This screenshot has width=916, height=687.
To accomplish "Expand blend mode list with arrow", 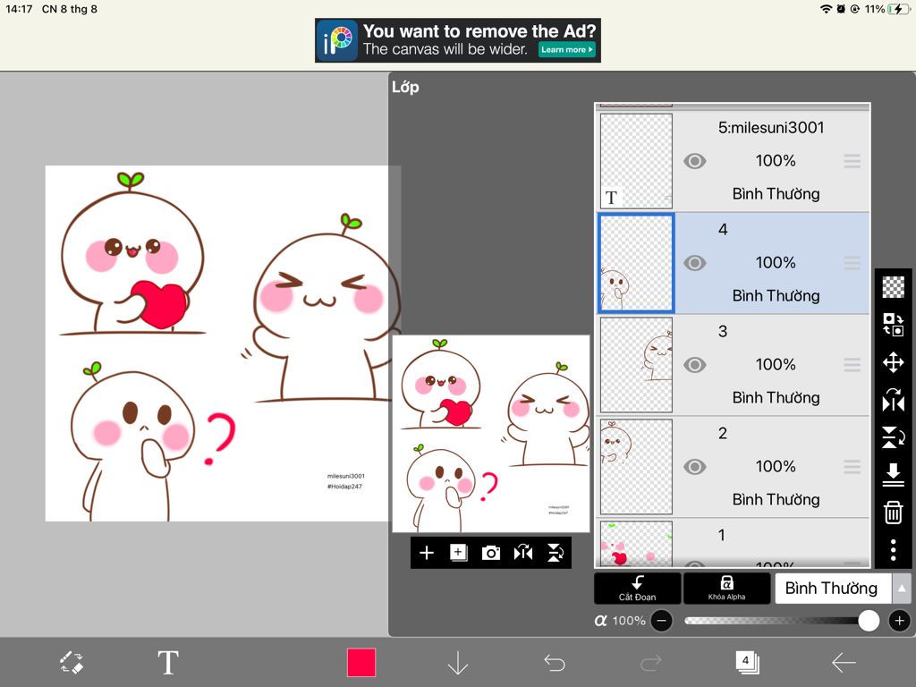I will click(902, 589).
